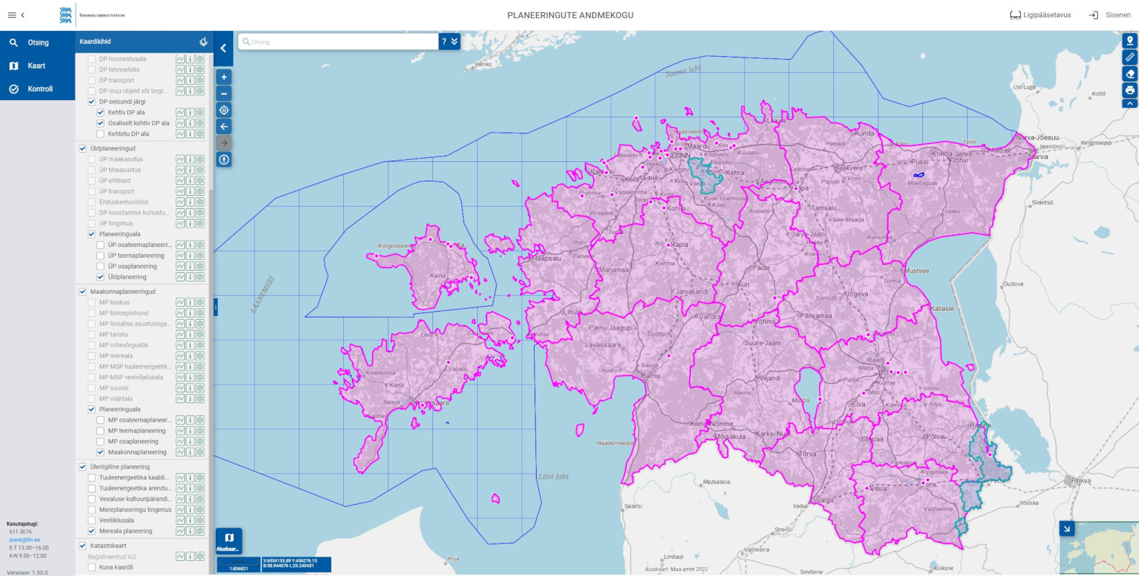Reset map rotation with compass button
Screen dimensions: 1139x576
point(224,160)
